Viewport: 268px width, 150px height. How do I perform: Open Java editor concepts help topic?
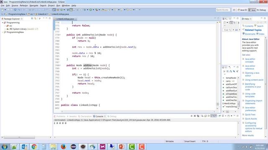click(x=250, y=60)
